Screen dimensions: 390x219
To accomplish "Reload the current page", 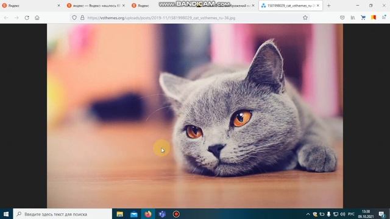I will 27,18.
